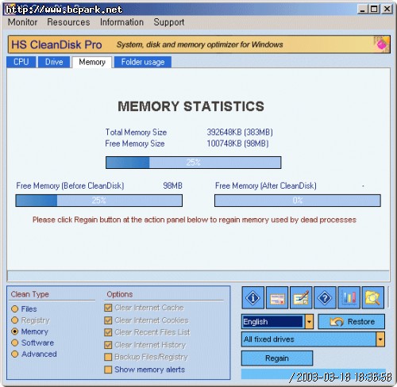Toggle Clear Internet History checkbox
397x387 pixels.
[x=108, y=345]
